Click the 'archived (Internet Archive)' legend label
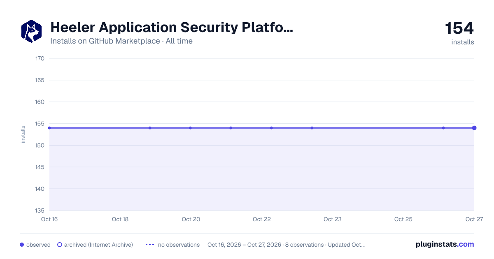 98,245
